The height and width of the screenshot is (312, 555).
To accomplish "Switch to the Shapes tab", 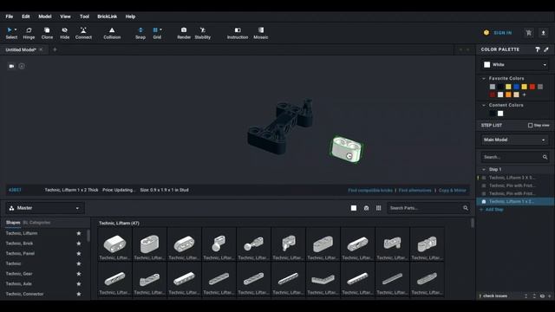I will pos(13,223).
